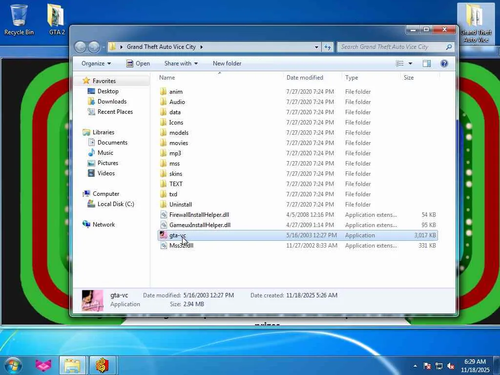The height and width of the screenshot is (375, 500).
Task: Open the Share with dropdown
Action: [181, 63]
